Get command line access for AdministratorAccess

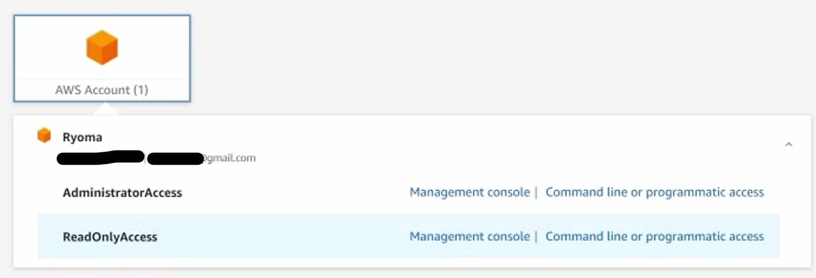pyautogui.click(x=654, y=192)
